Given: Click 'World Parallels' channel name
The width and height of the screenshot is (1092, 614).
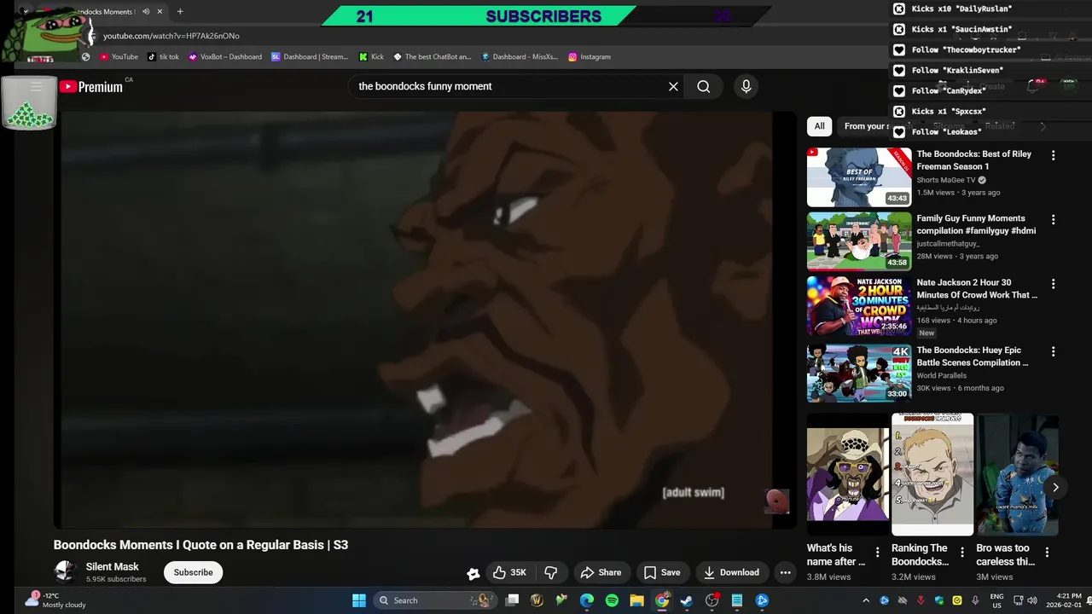Looking at the screenshot, I should 942,375.
